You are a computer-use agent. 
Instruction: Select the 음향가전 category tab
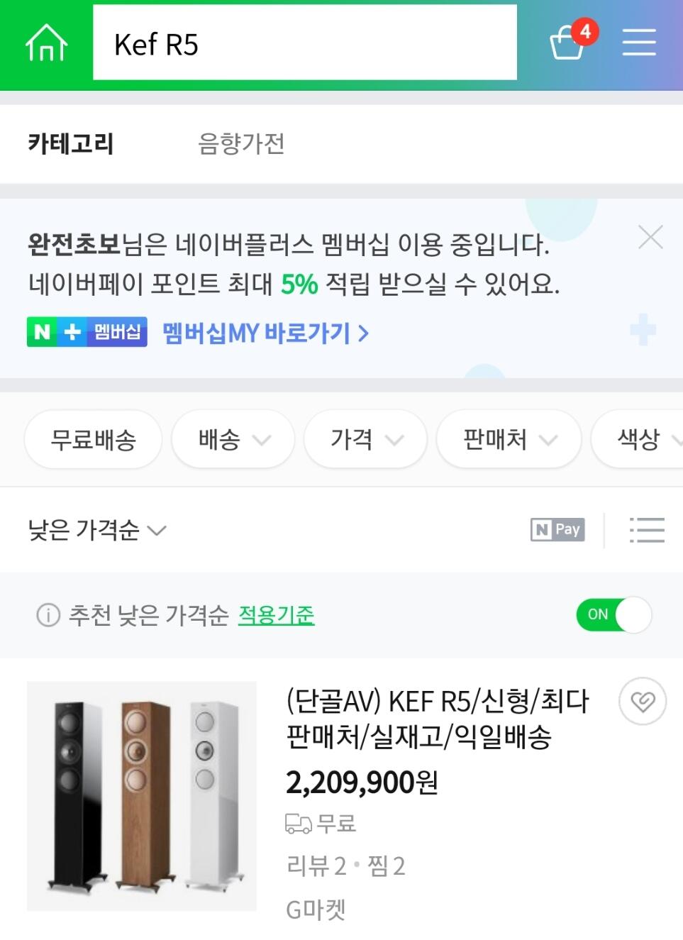[x=241, y=143]
